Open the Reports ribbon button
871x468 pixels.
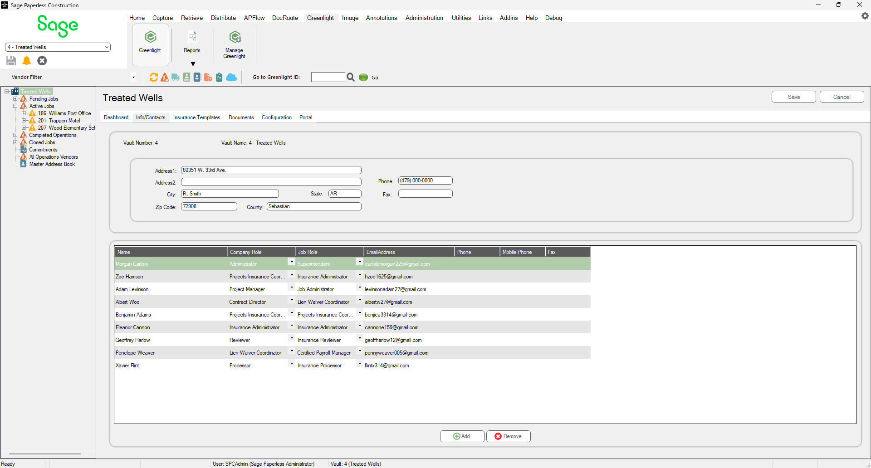pos(192,42)
